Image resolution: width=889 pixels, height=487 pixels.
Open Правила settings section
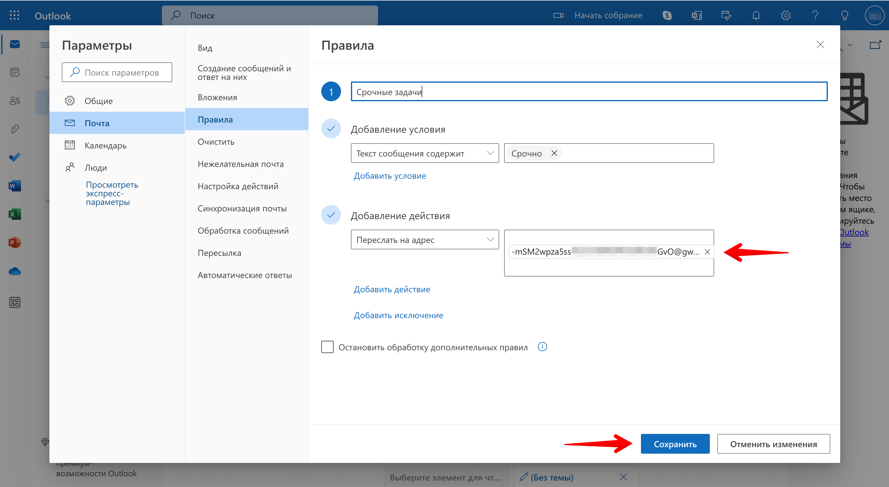(x=216, y=119)
